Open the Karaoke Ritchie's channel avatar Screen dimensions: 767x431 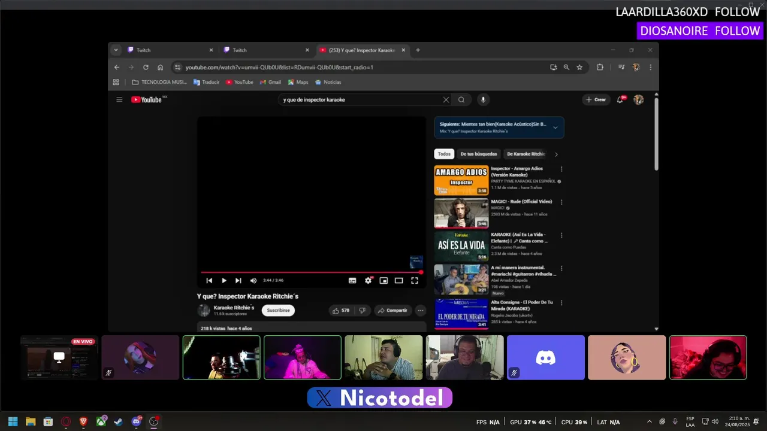click(x=204, y=310)
